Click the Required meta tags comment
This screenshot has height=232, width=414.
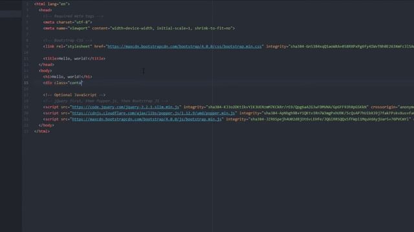click(x=73, y=16)
